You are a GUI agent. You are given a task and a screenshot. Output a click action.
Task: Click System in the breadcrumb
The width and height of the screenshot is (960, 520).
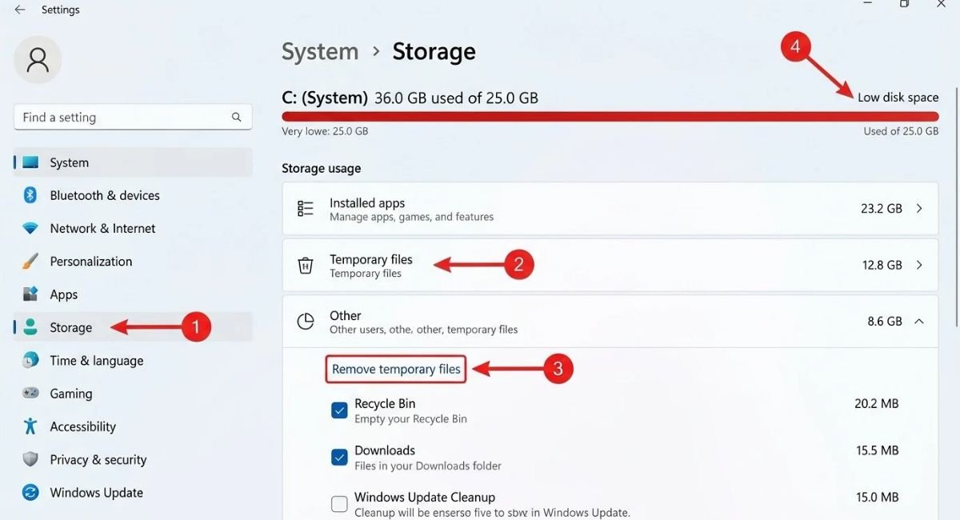pyautogui.click(x=320, y=51)
